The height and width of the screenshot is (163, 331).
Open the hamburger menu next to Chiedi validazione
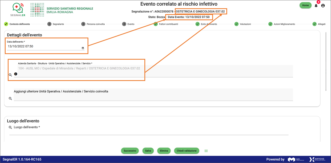(206, 151)
